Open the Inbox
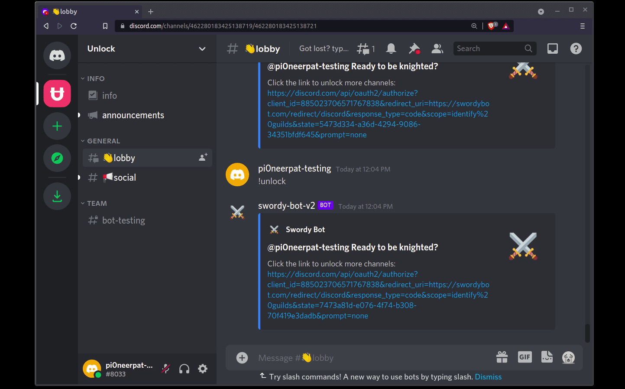Viewport: 625px width, 389px height. tap(553, 49)
